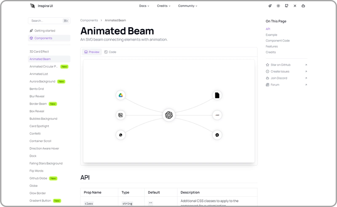337x207 pixels.
Task: Open 3D Card Effect component page
Action: coord(39,52)
